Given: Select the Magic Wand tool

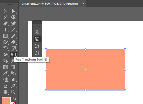Looking at the screenshot, I should (x=5, y=17).
